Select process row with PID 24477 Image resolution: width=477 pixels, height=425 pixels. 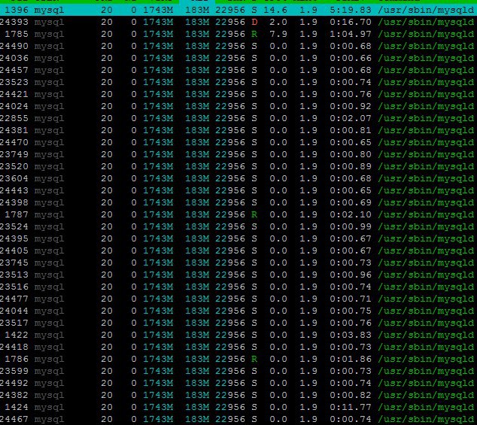[x=238, y=299]
